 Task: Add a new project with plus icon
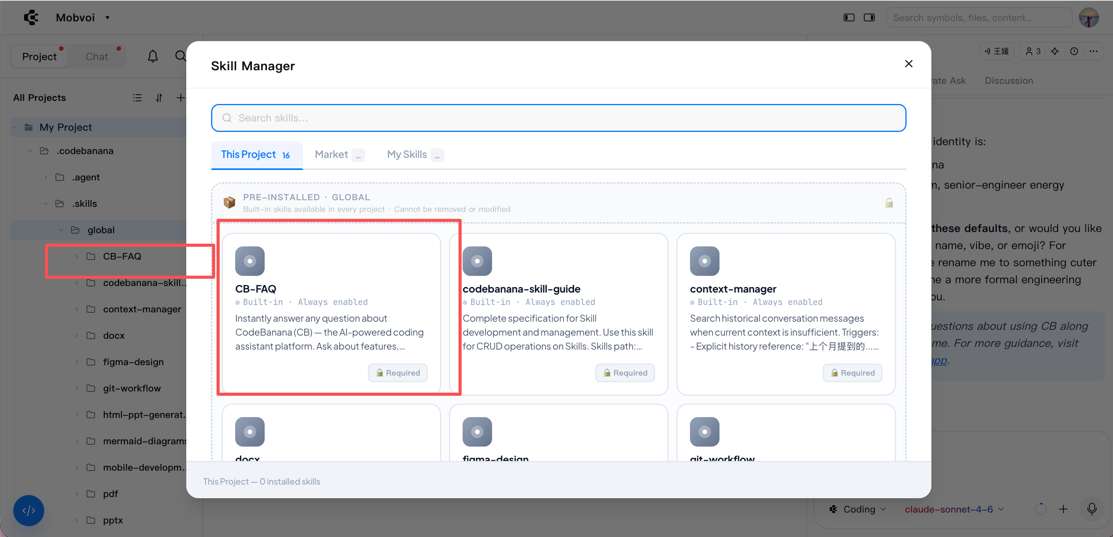(180, 98)
